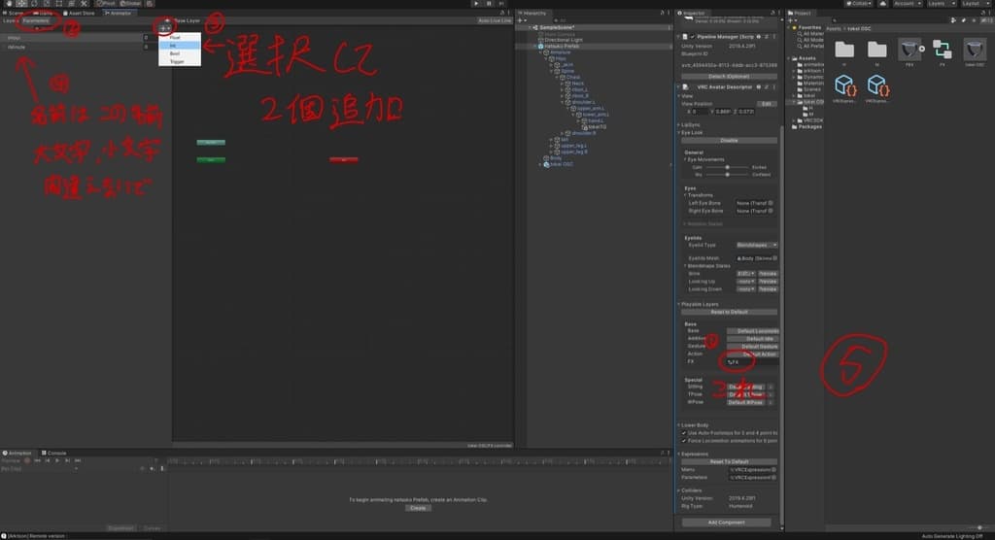The image size is (995, 540).
Task: Adjust the Calm to Excited slider
Action: pyautogui.click(x=727, y=167)
